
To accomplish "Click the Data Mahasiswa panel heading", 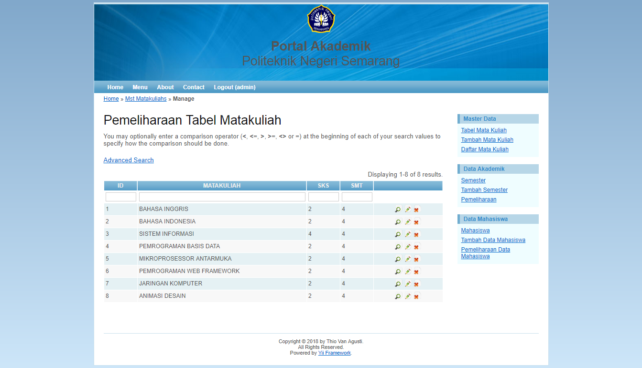I will (x=498, y=219).
